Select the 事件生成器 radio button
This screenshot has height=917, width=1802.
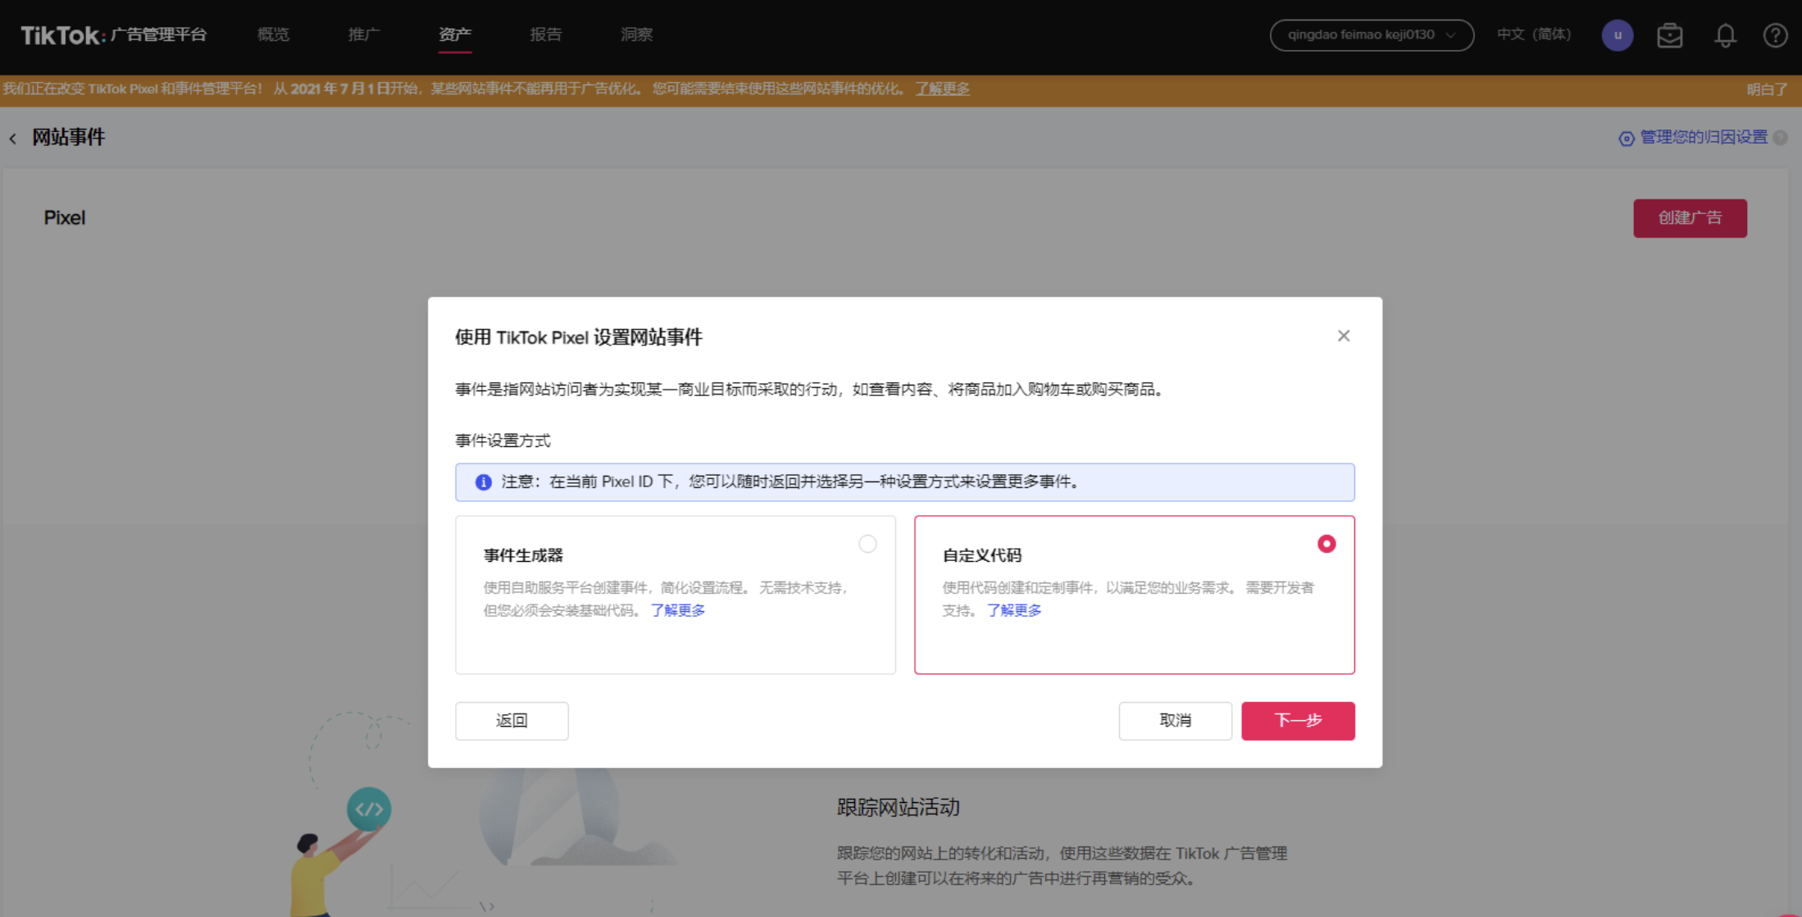[x=867, y=544]
